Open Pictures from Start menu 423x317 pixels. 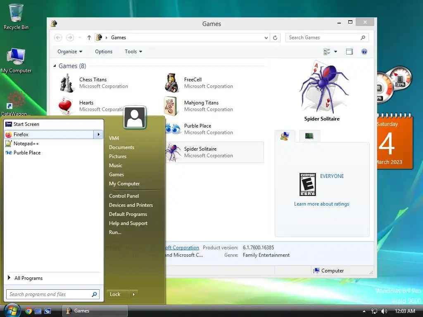[118, 156]
